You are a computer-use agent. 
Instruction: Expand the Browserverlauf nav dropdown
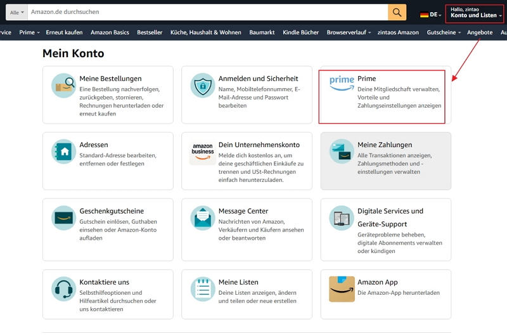pos(349,32)
